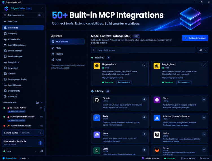Collapse the sidebar with the chevron arrow

(x=42, y=8)
